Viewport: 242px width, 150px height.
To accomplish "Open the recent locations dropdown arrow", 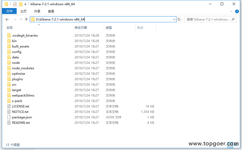I will (21, 19).
